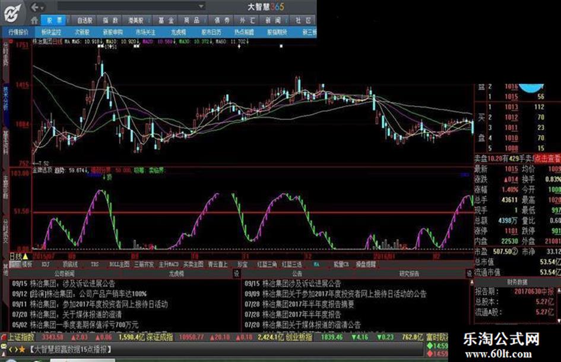Select the 港美股 tab

pyautogui.click(x=136, y=20)
